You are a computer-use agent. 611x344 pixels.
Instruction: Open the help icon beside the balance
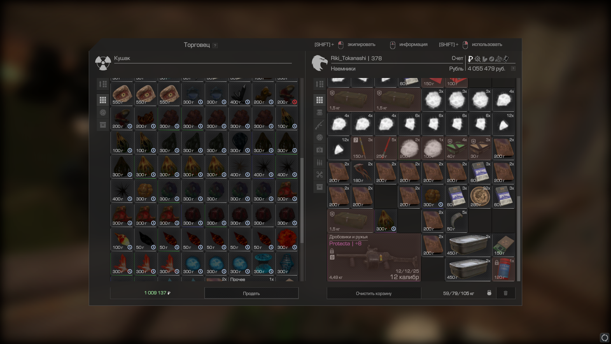point(513,69)
